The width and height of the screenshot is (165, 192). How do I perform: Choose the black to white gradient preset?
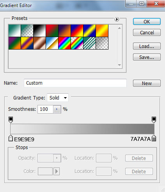pyautogui.click(x=39, y=30)
